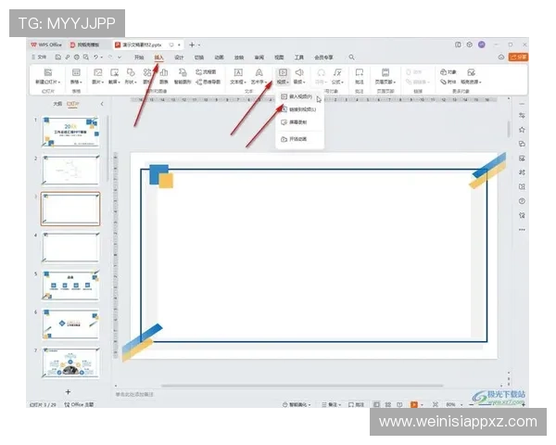The image size is (556, 445).
Task: Click the Formula icon in ribbon
Action: pos(337,72)
